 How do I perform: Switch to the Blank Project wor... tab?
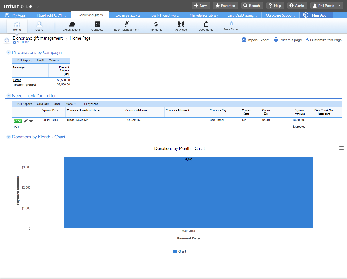click(x=166, y=15)
